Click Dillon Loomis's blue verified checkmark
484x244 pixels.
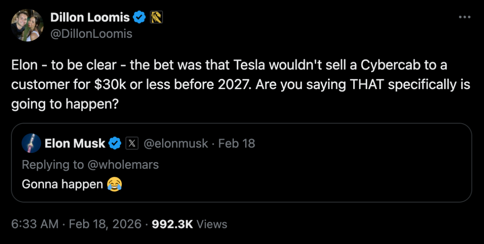pos(139,17)
